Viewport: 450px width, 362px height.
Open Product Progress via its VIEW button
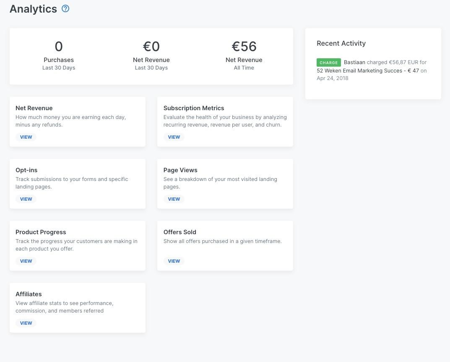pyautogui.click(x=26, y=261)
